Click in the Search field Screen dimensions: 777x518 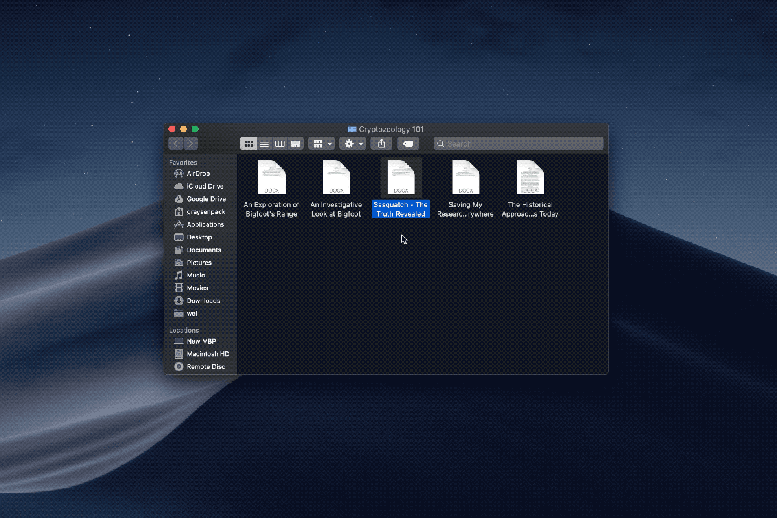(x=518, y=143)
